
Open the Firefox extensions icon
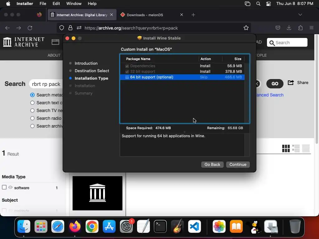300,28
